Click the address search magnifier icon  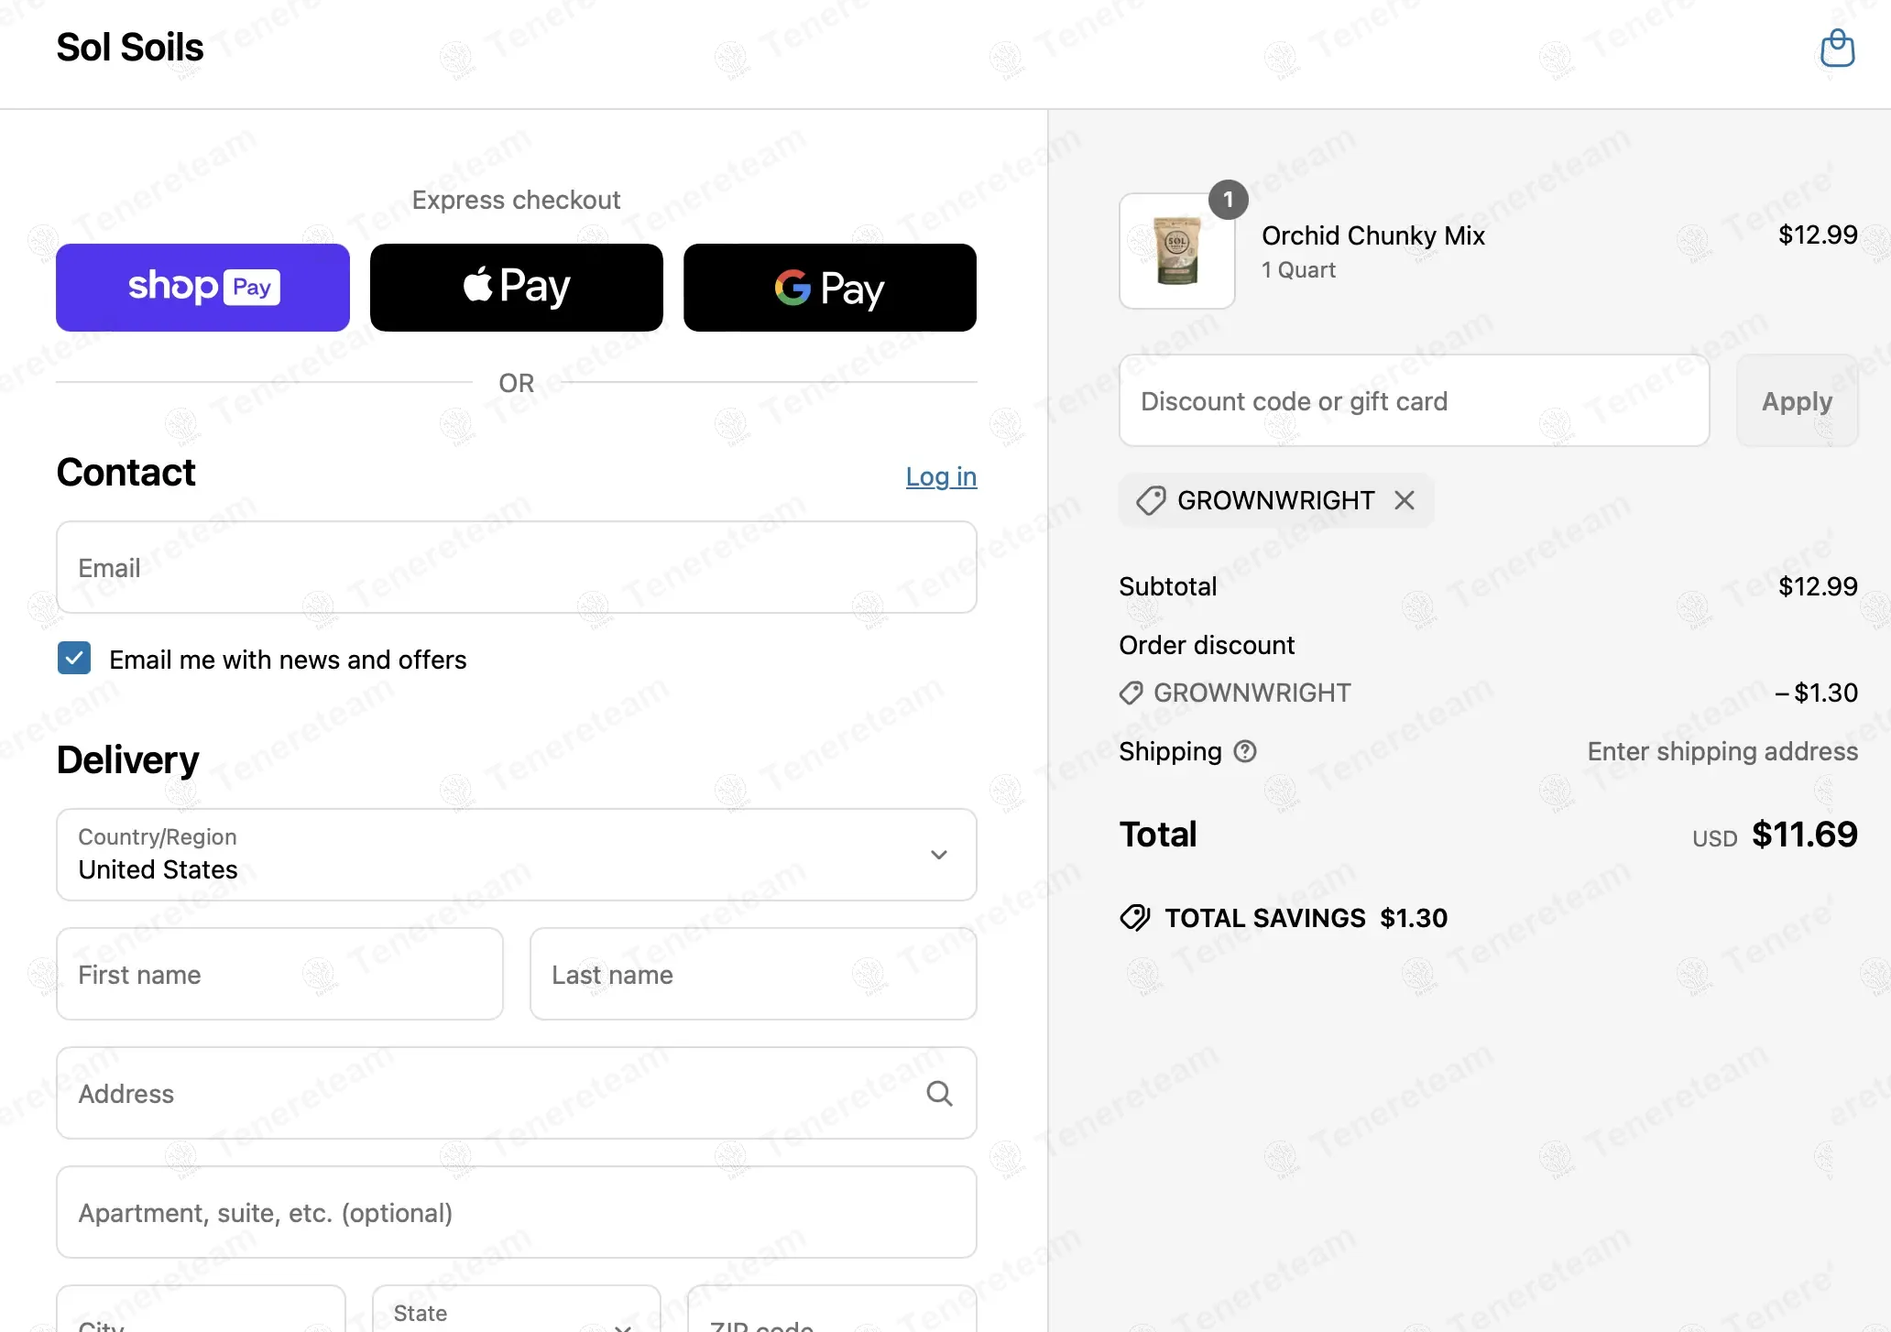point(939,1093)
